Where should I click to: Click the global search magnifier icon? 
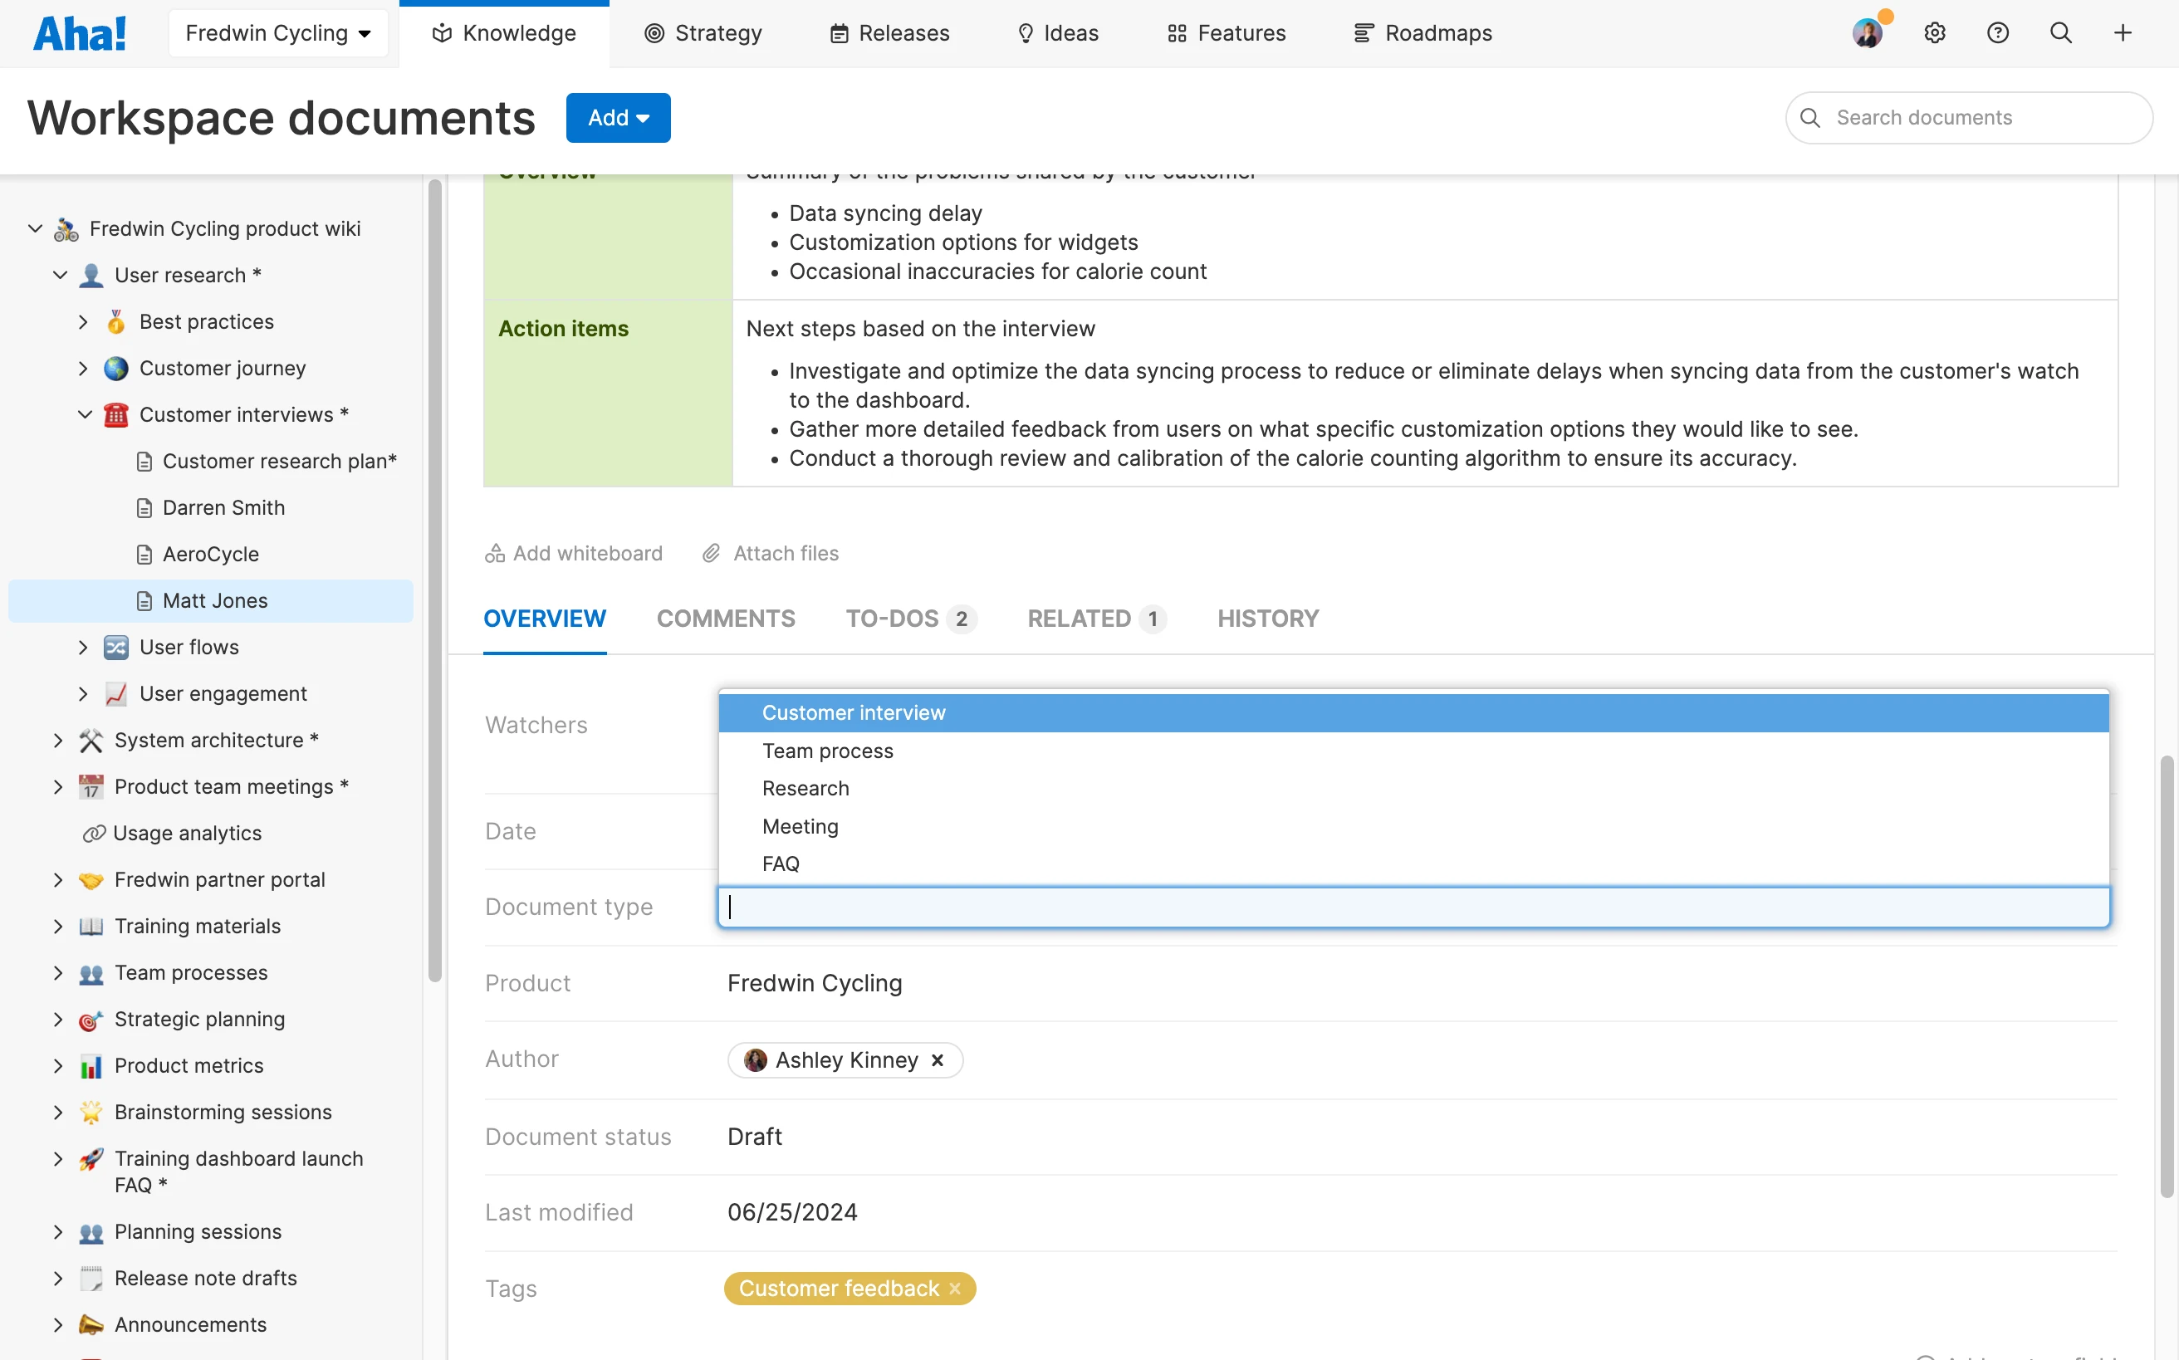[x=2060, y=33]
